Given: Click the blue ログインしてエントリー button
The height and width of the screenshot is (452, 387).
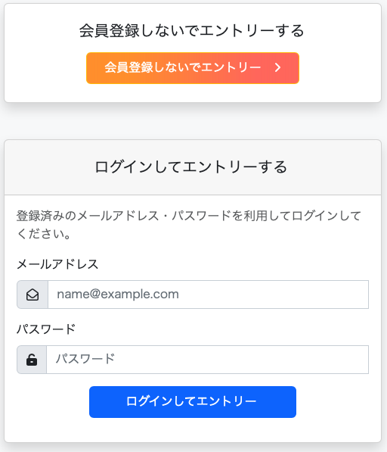Looking at the screenshot, I should tap(193, 402).
